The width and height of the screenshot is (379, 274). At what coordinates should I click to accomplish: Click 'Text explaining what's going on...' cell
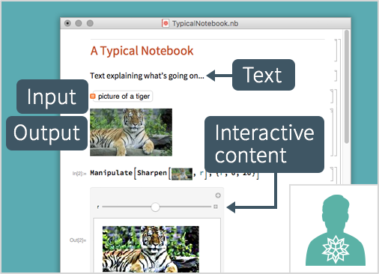click(x=147, y=76)
